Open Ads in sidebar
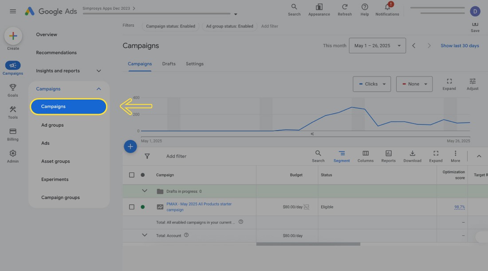 click(45, 143)
